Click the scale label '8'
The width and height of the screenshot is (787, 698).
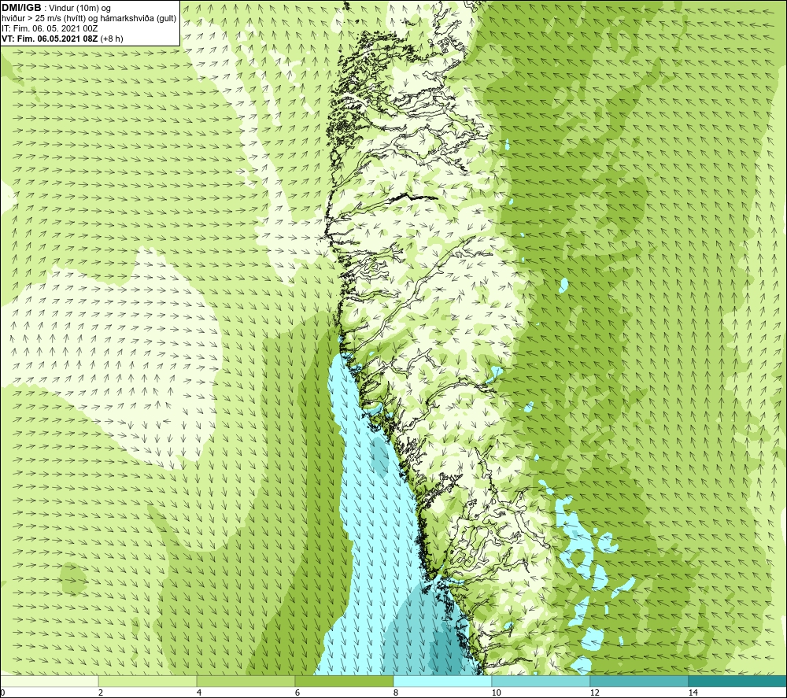tap(396, 692)
